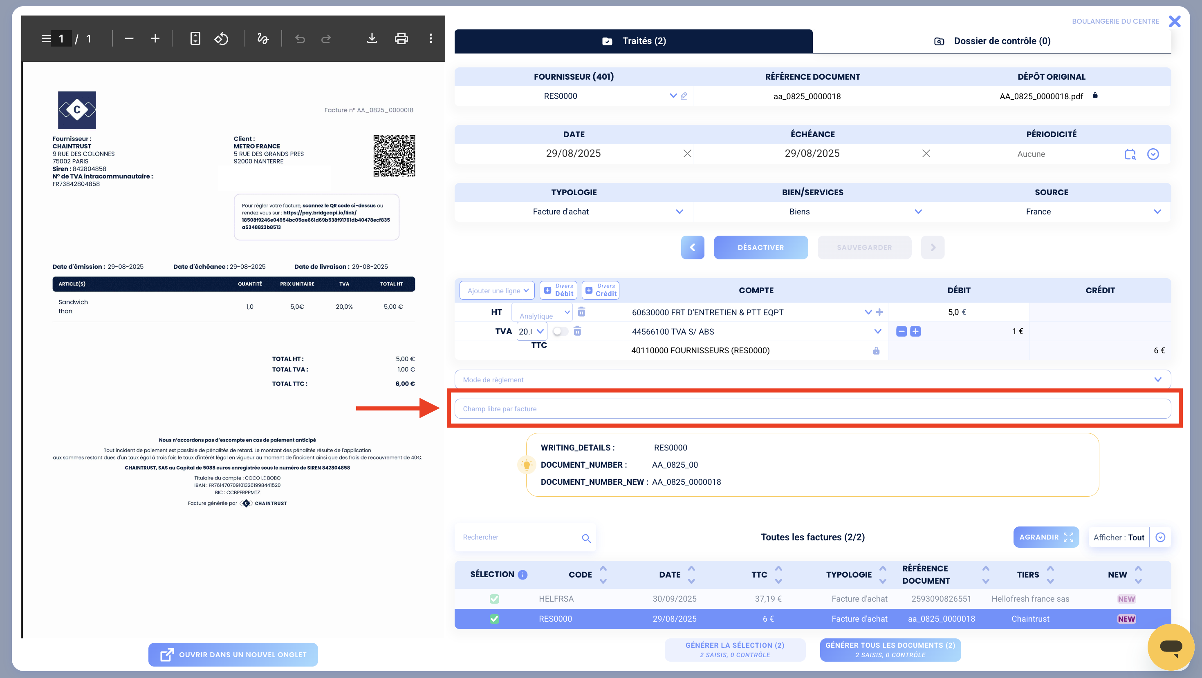
Task: Open the BIEN/SERVICES Biens dropdown
Action: pos(918,211)
